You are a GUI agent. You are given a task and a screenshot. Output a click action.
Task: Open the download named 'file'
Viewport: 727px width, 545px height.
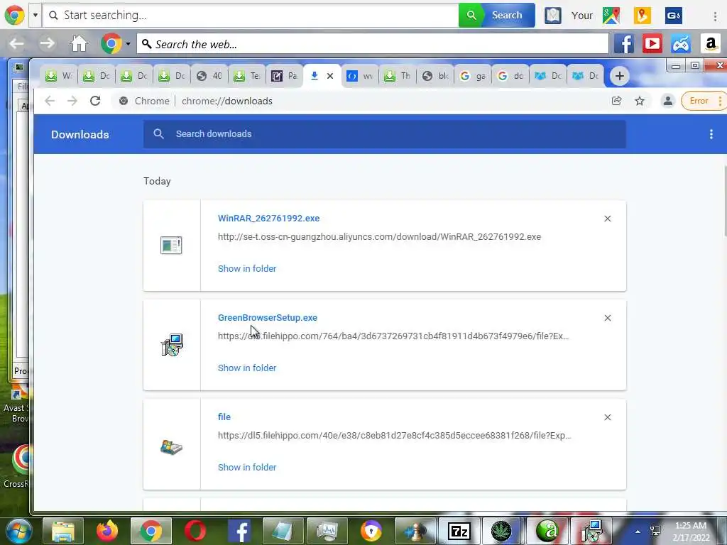pyautogui.click(x=224, y=417)
